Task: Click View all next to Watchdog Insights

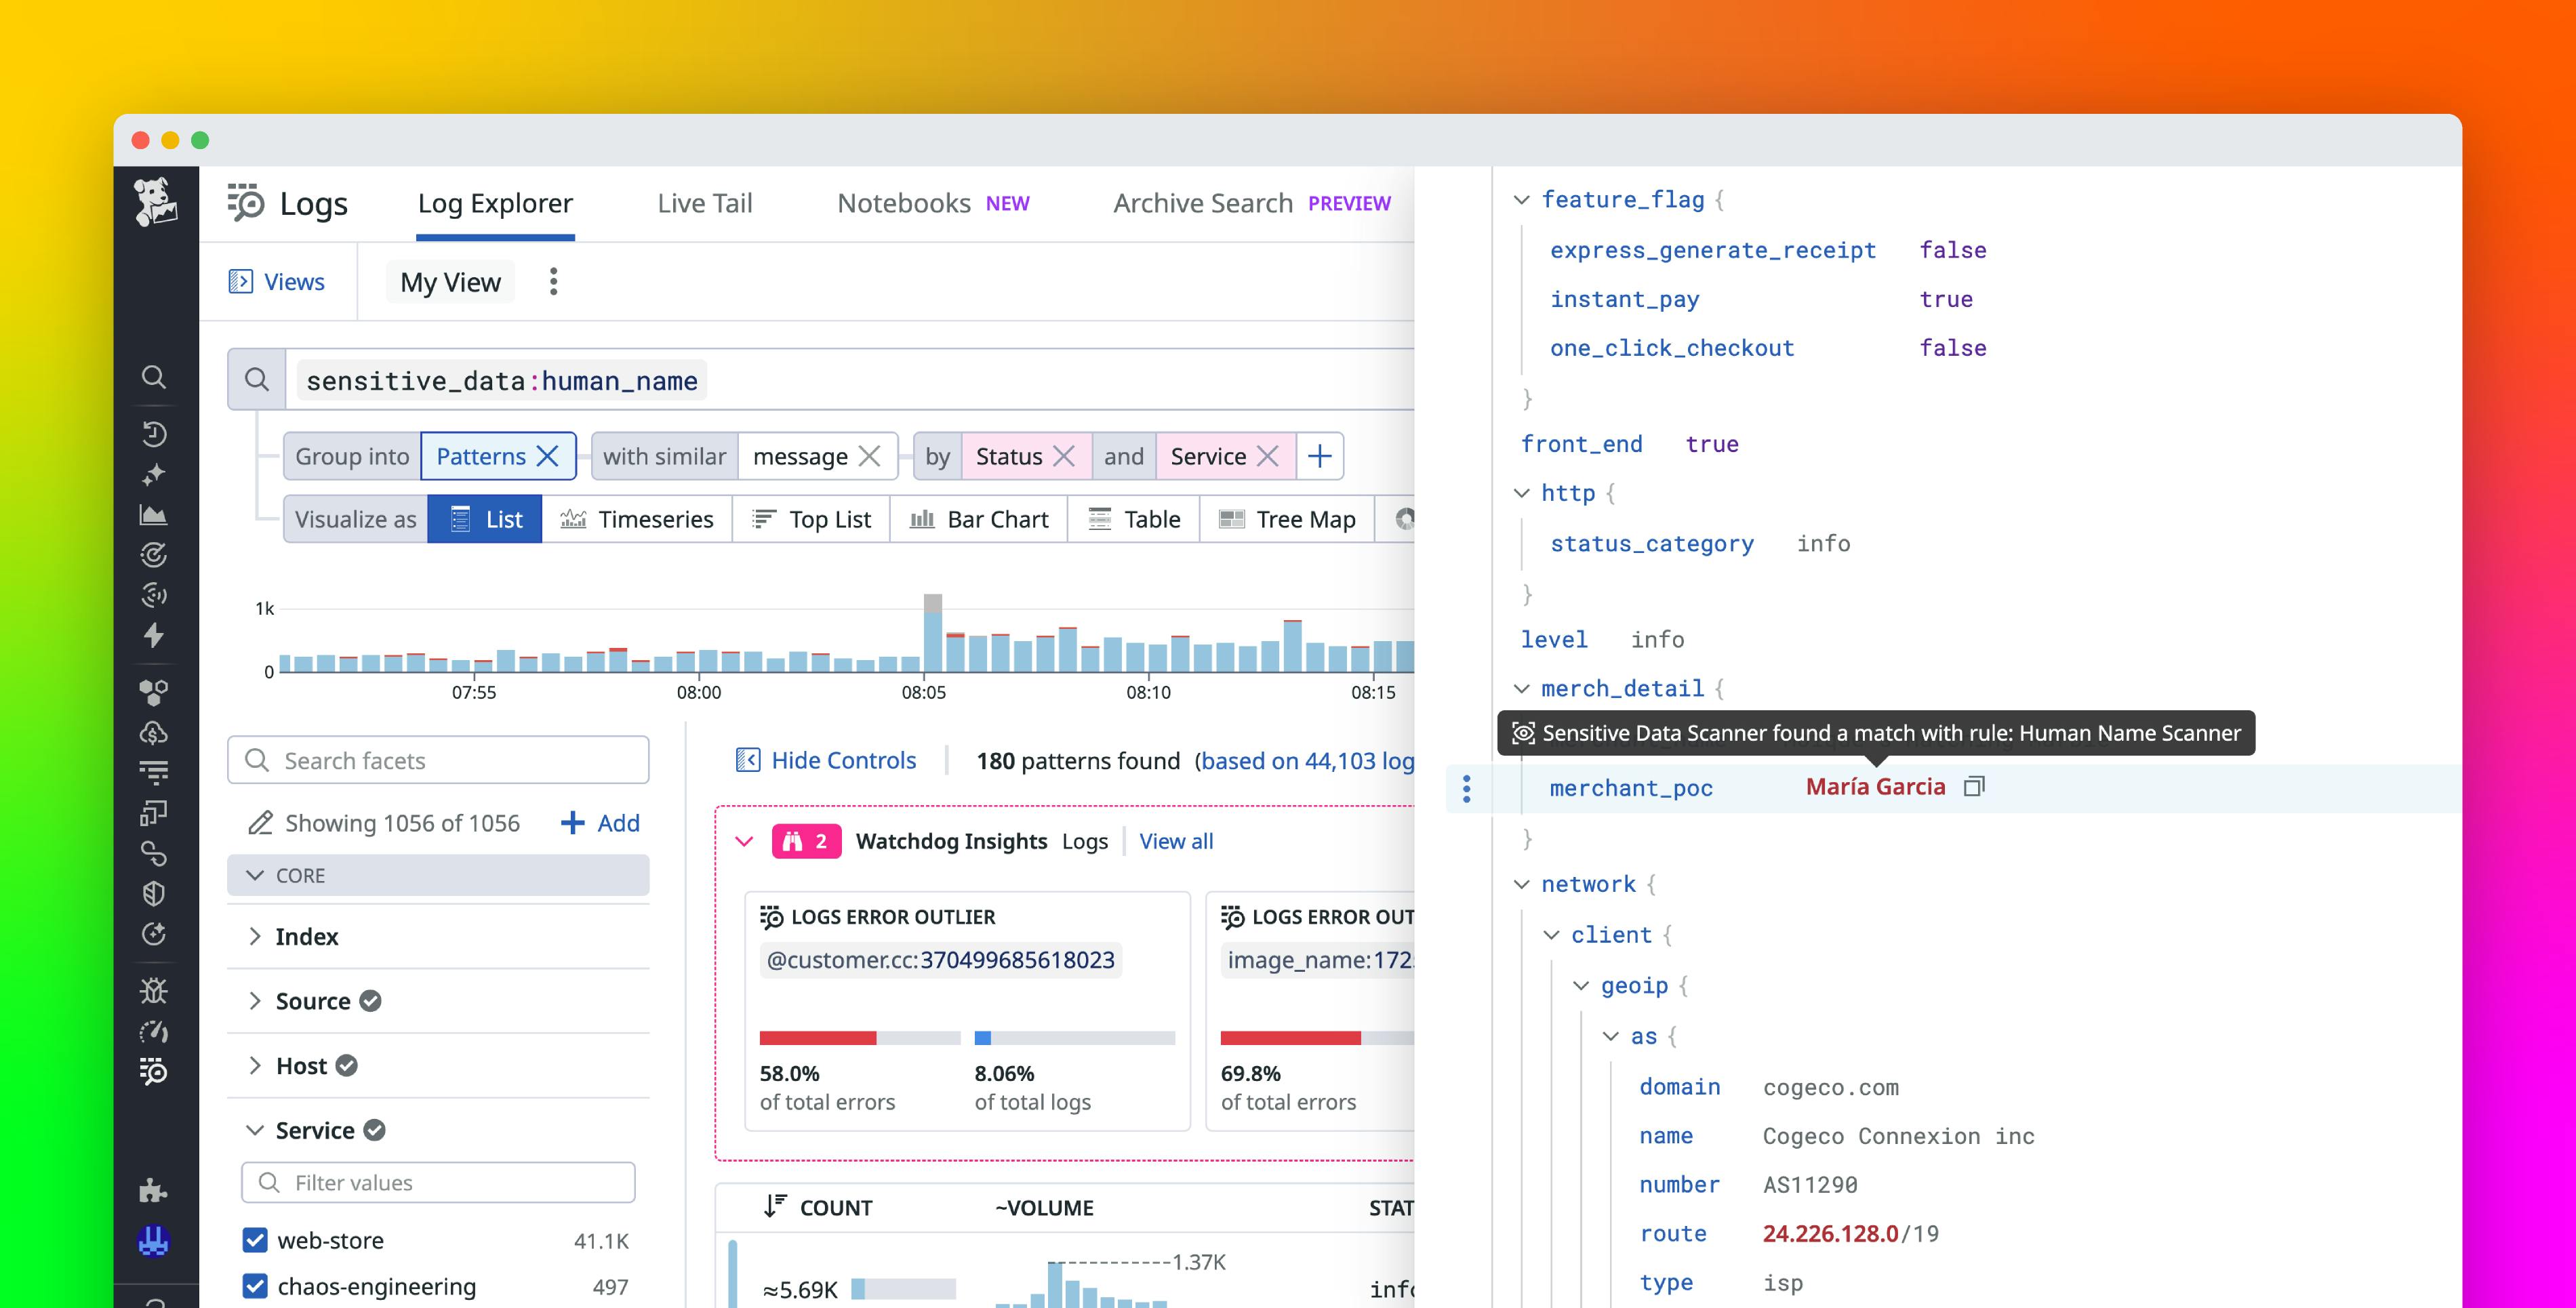Action: [x=1176, y=841]
